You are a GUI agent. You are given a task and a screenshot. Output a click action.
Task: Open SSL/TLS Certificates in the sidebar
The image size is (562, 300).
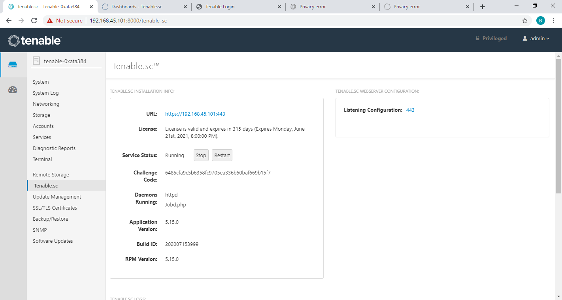(55, 208)
